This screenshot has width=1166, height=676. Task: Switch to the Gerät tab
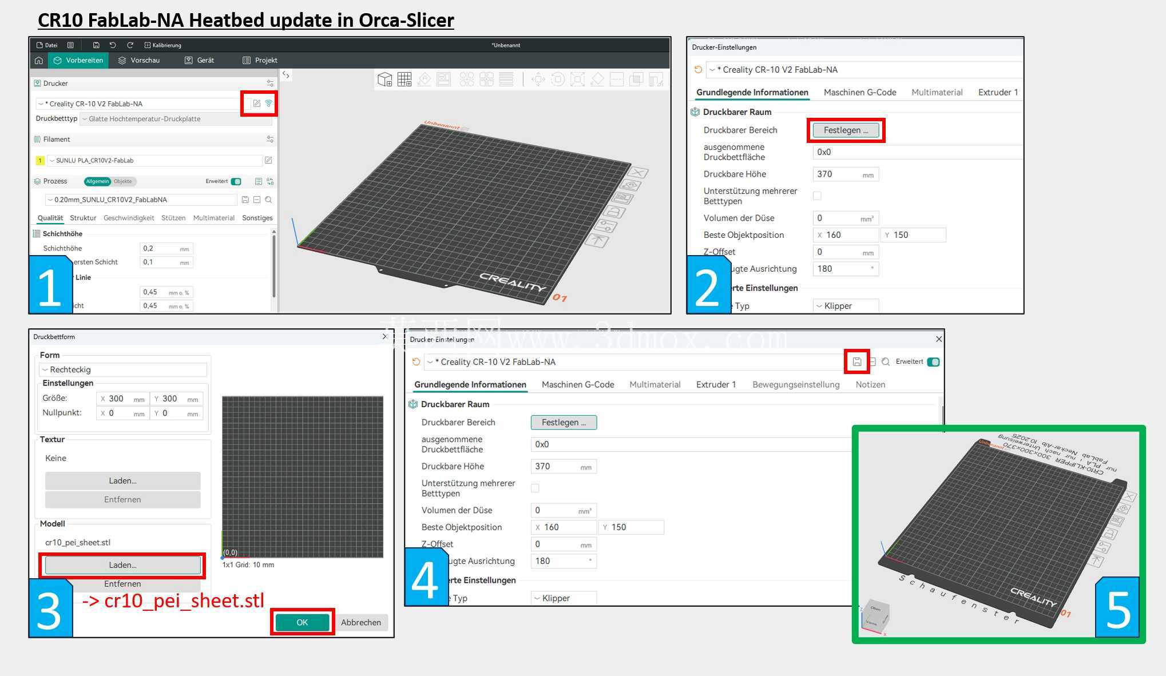pyautogui.click(x=199, y=60)
